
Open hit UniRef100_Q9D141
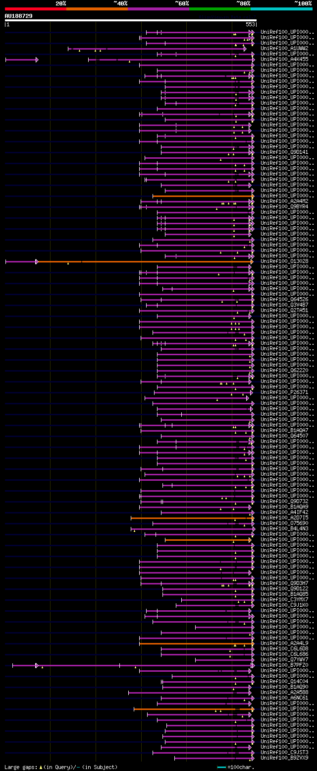[284, 152]
